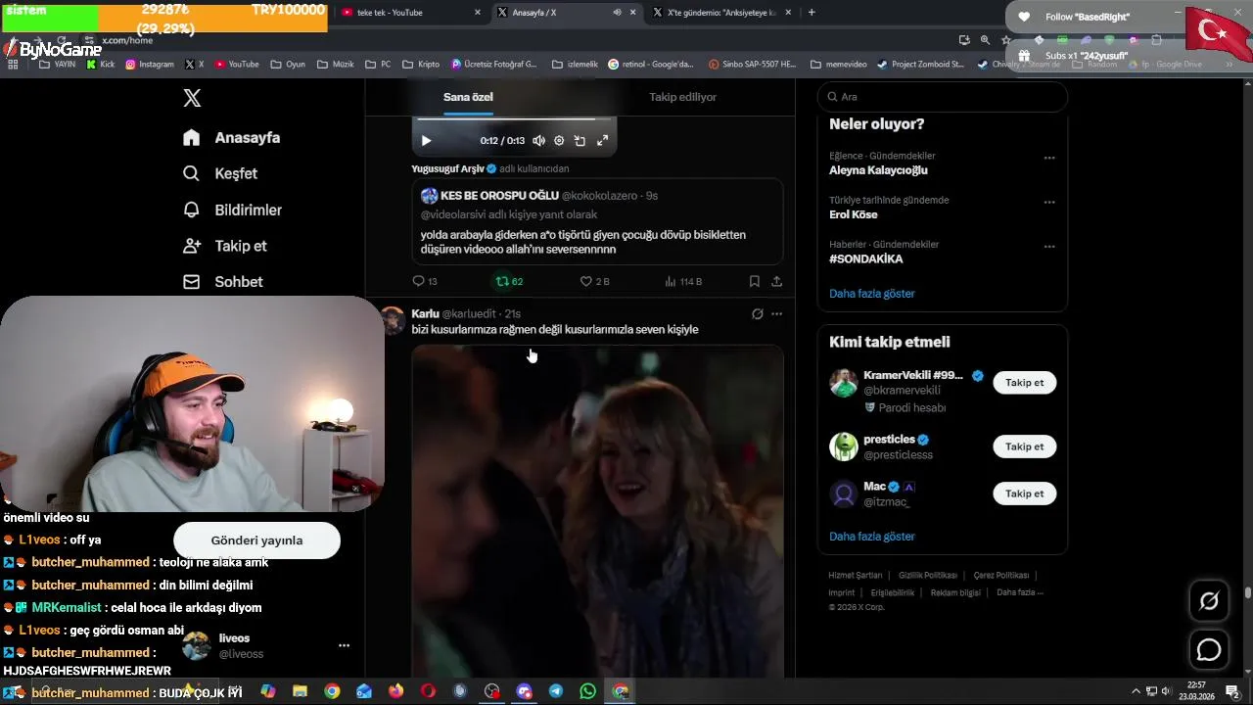This screenshot has width=1253, height=705.
Task: Open Chrome from the taskbar
Action: (x=332, y=691)
